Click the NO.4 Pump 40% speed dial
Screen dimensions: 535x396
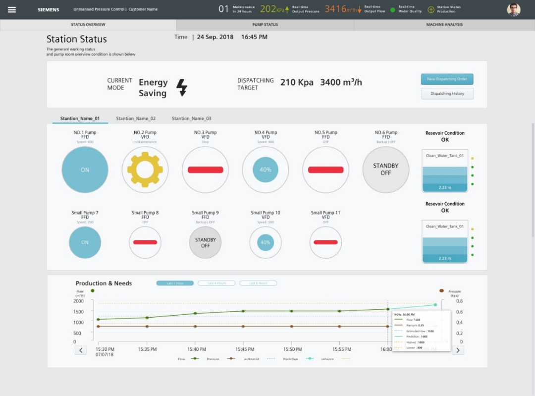point(266,170)
